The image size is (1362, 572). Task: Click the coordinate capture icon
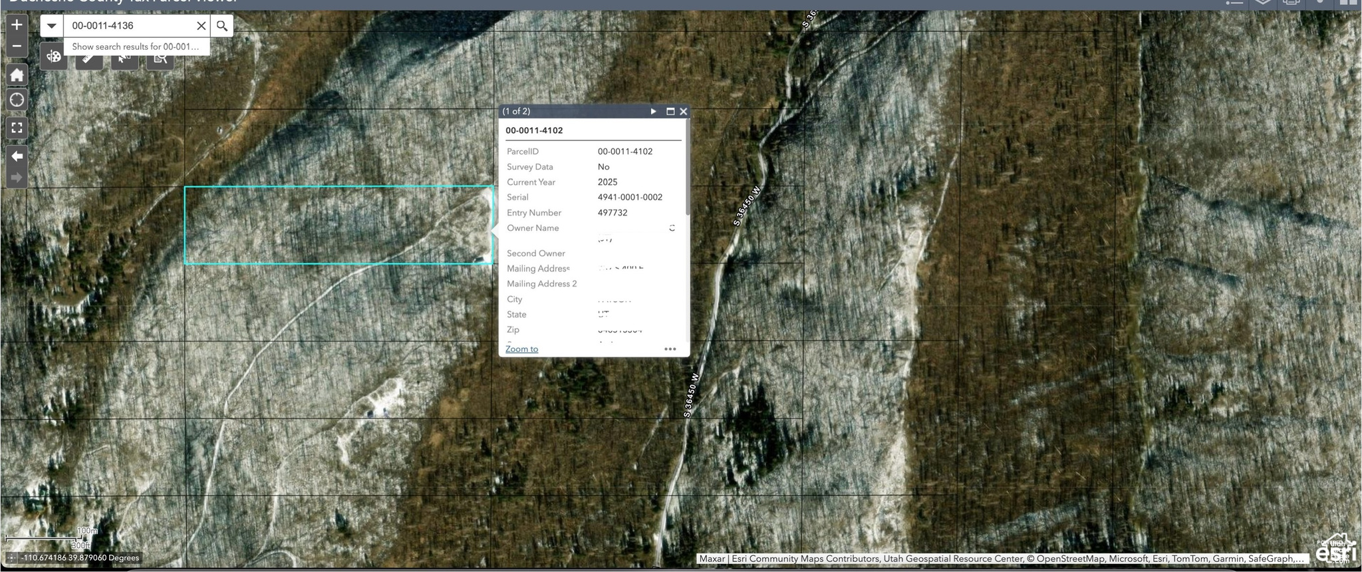point(11,557)
